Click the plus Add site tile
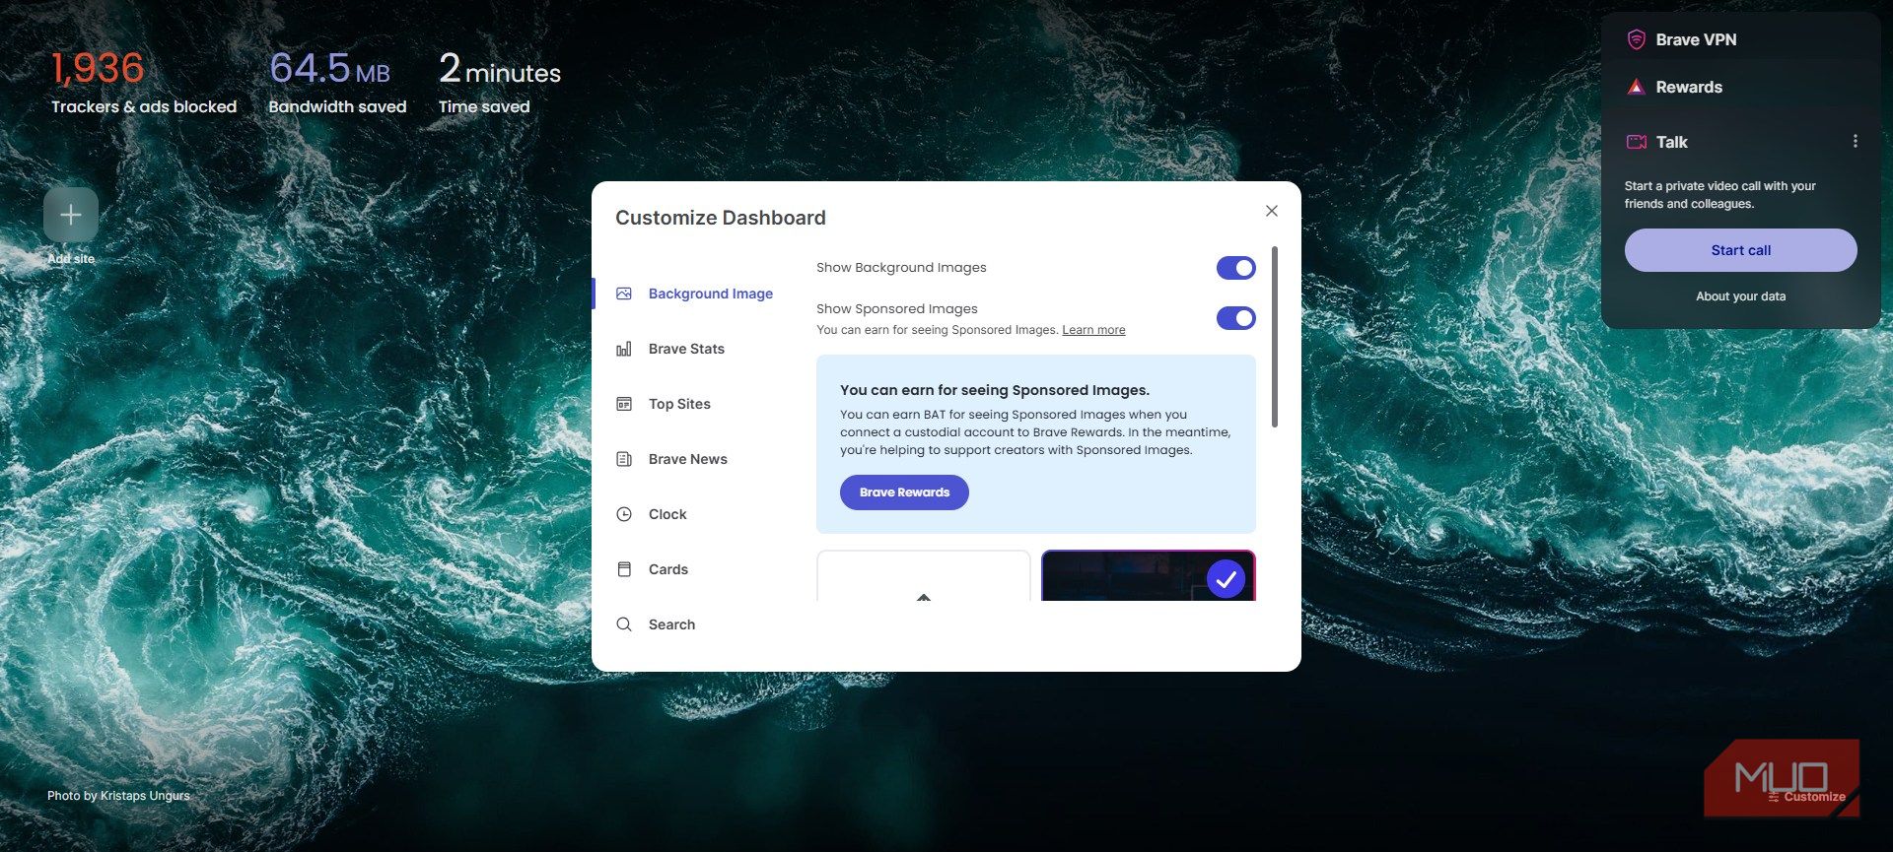The width and height of the screenshot is (1893, 852). coord(71,215)
